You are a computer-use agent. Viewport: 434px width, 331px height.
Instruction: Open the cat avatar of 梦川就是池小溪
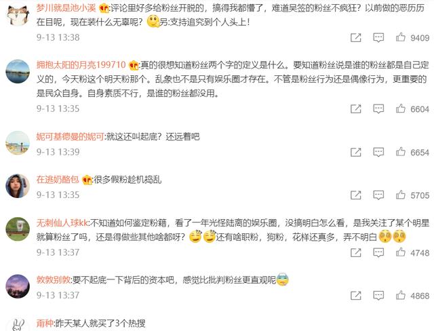tap(18, 14)
